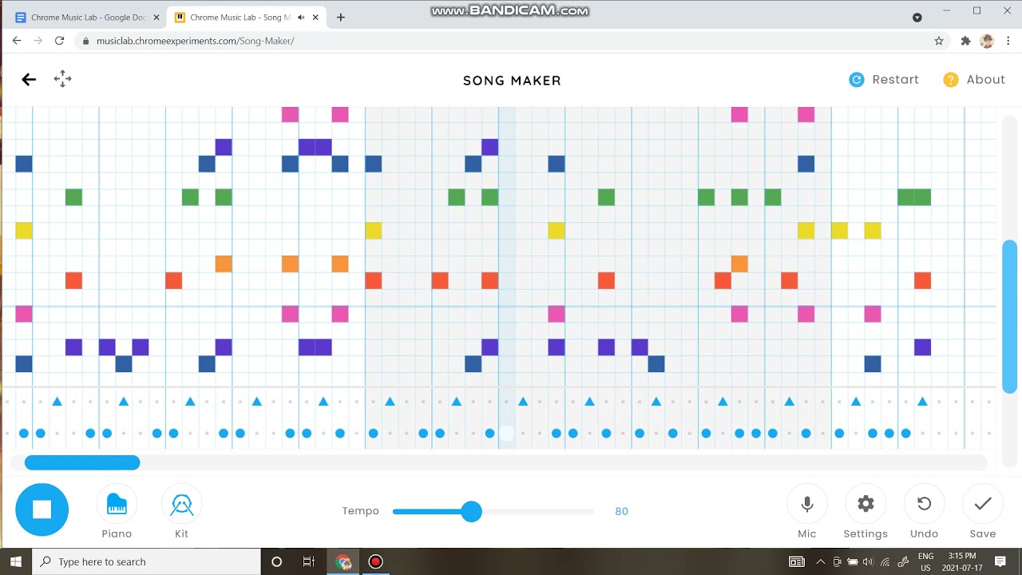Open the ENG US language switcher
The image size is (1022, 575).
925,561
